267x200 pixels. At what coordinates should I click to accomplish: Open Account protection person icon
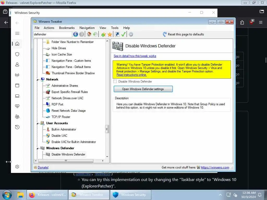click(x=17, y=65)
